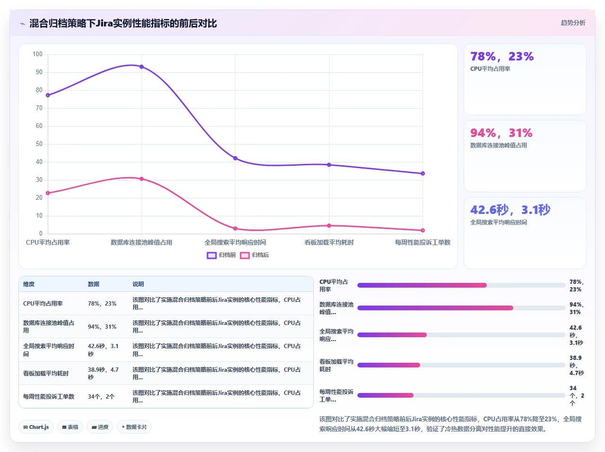The width and height of the screenshot is (605, 452).
Task: Open the 42.6秒, 3.1秒 全局搜索平均响应时间 card
Action: tap(525, 233)
